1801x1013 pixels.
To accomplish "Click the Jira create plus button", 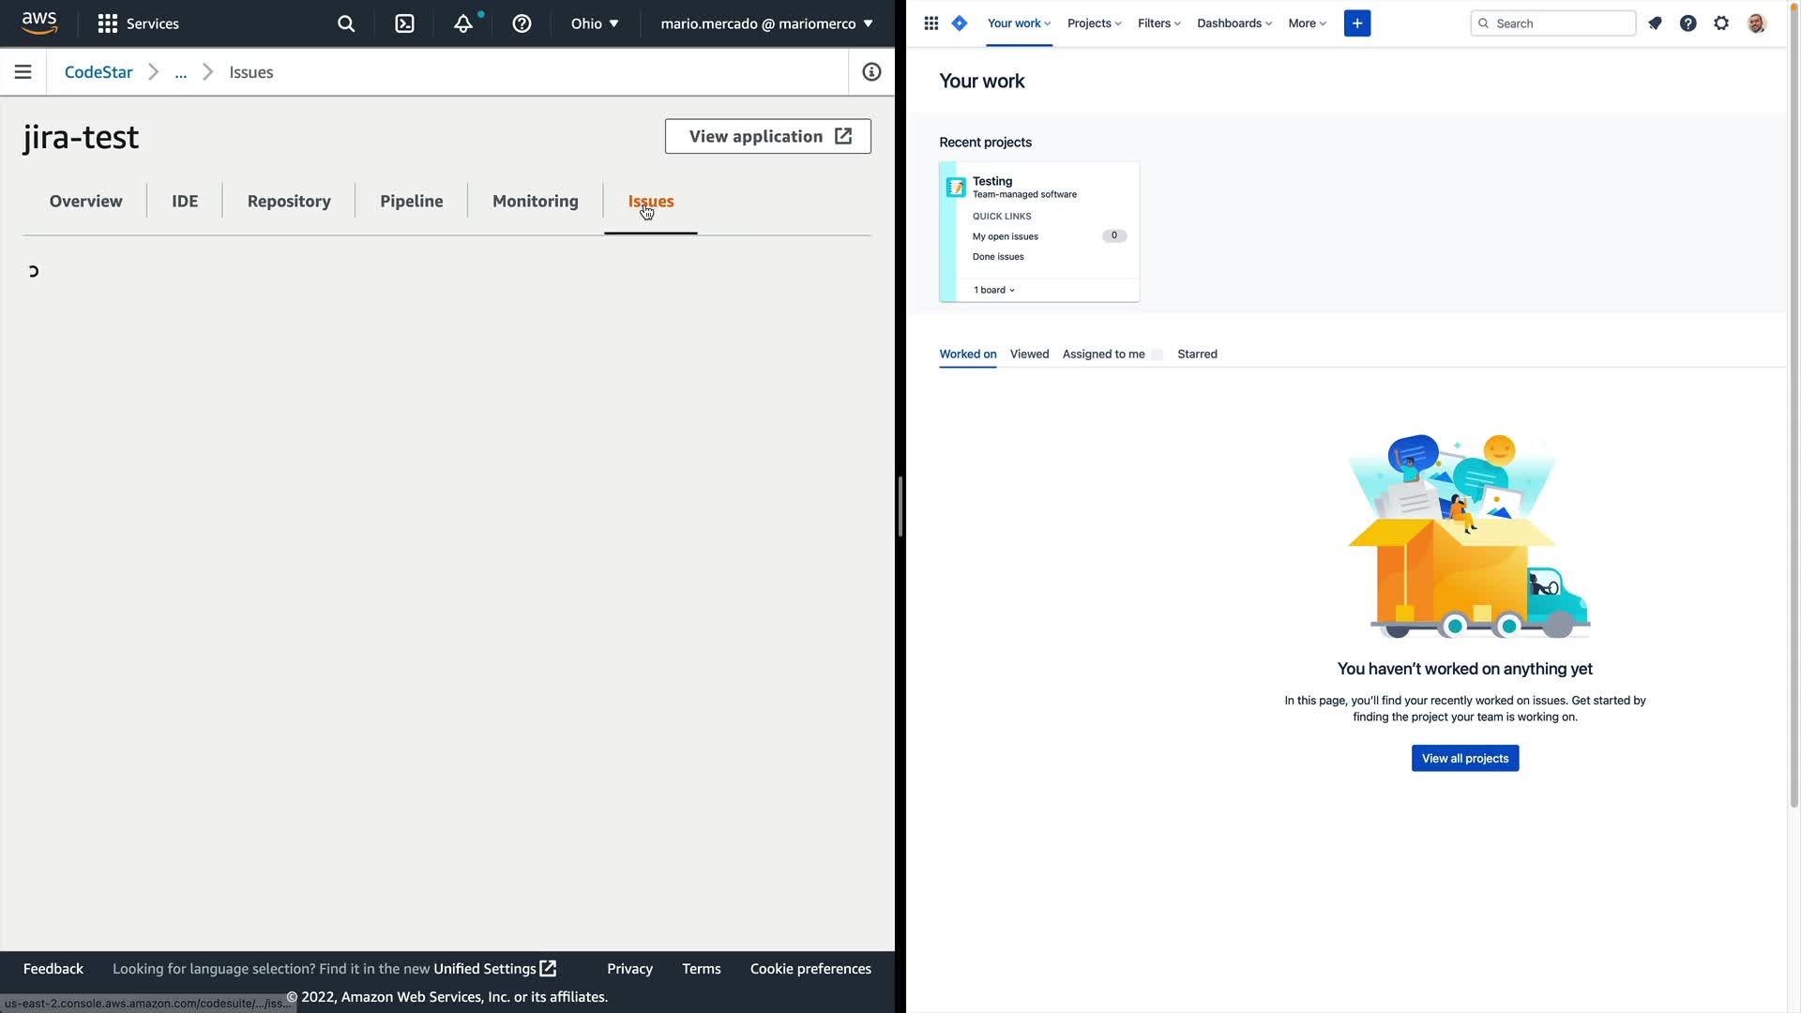I will 1356,23.
